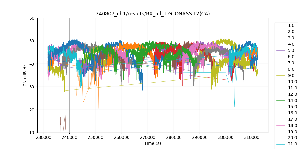The width and height of the screenshot is (298, 149).
Task: Toggle series 3.0 legend label
Action: [291, 38]
